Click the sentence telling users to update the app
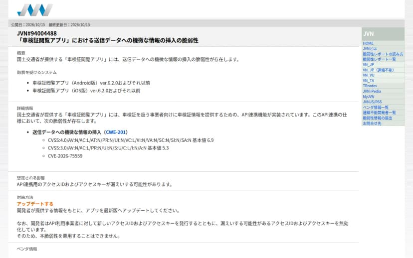The image size is (413, 258). (x=98, y=210)
